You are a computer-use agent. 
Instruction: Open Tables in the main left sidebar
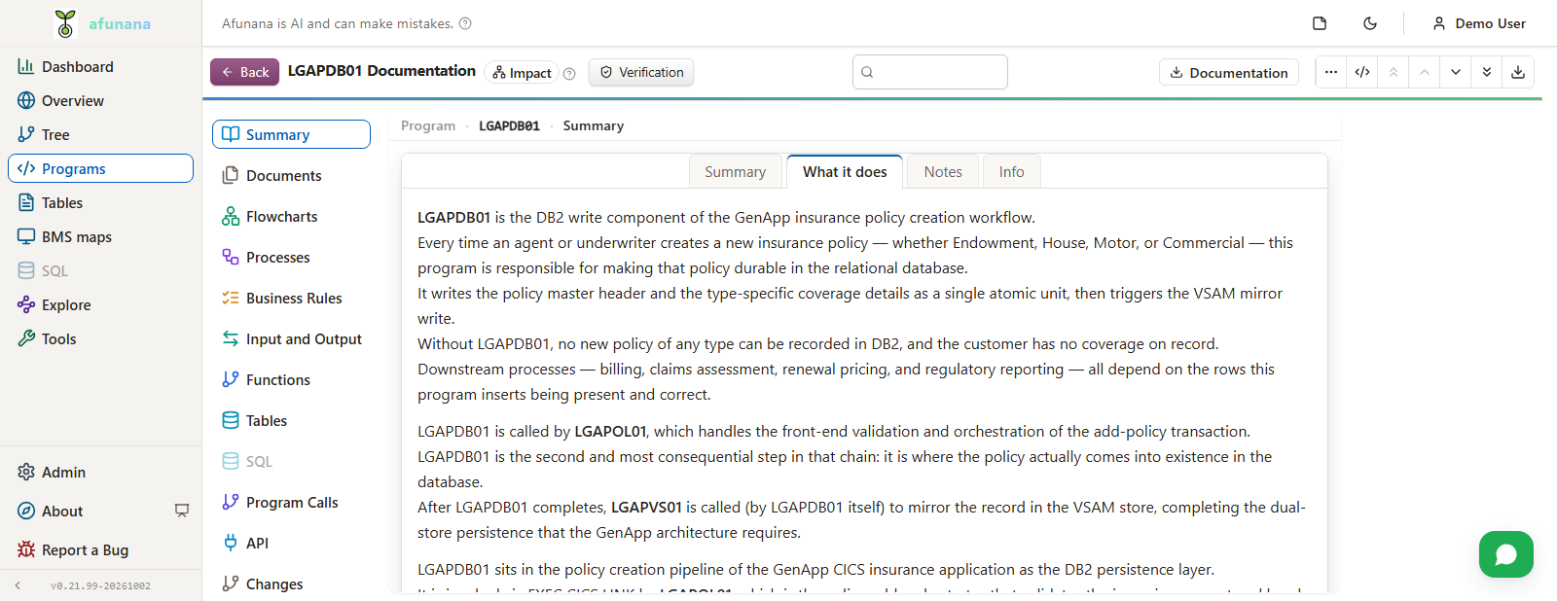pyautogui.click(x=100, y=202)
